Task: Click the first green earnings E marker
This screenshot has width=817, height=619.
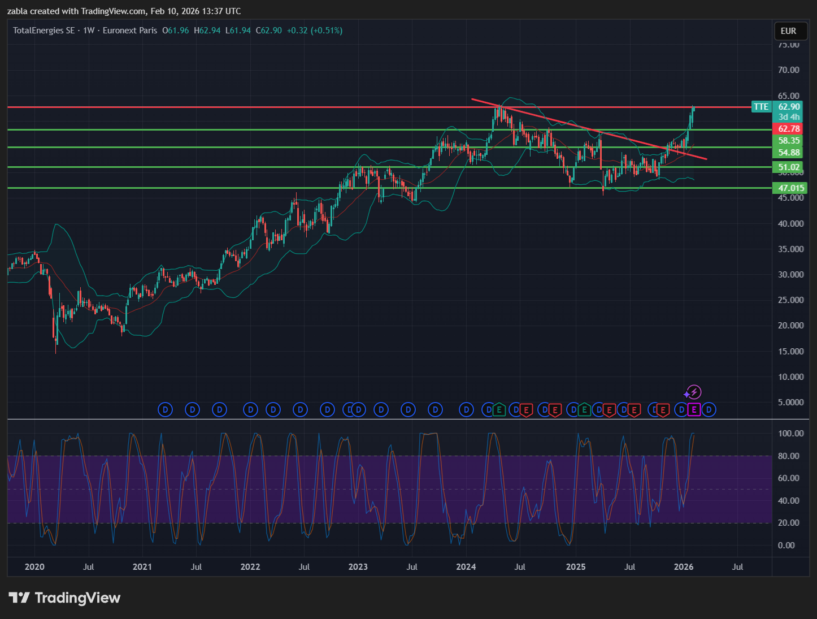Action: pyautogui.click(x=499, y=410)
